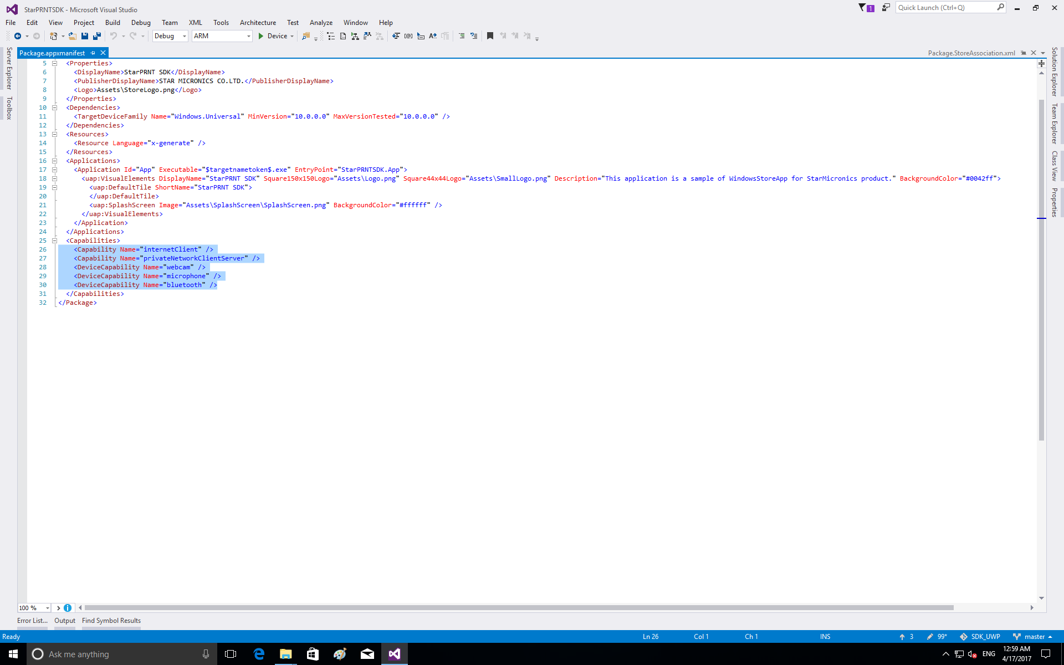Open the Build menu

[x=112, y=23]
